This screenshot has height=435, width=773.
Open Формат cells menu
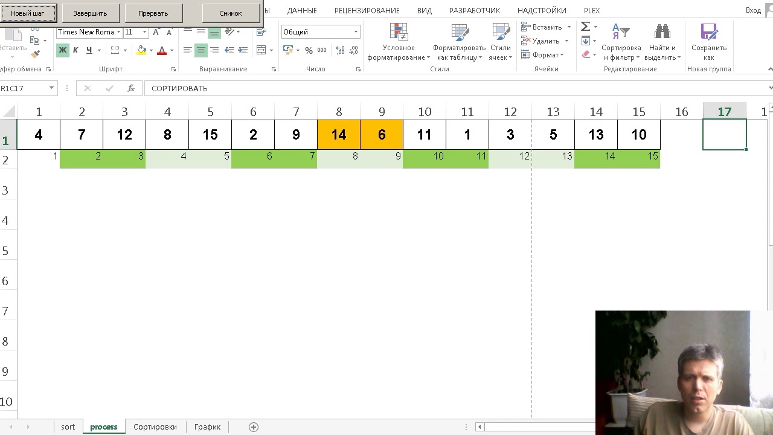[542, 55]
